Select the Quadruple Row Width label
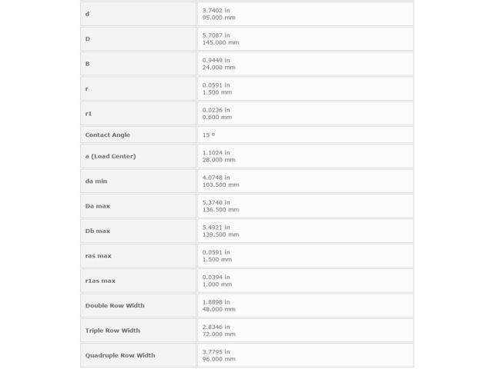 [x=120, y=355]
